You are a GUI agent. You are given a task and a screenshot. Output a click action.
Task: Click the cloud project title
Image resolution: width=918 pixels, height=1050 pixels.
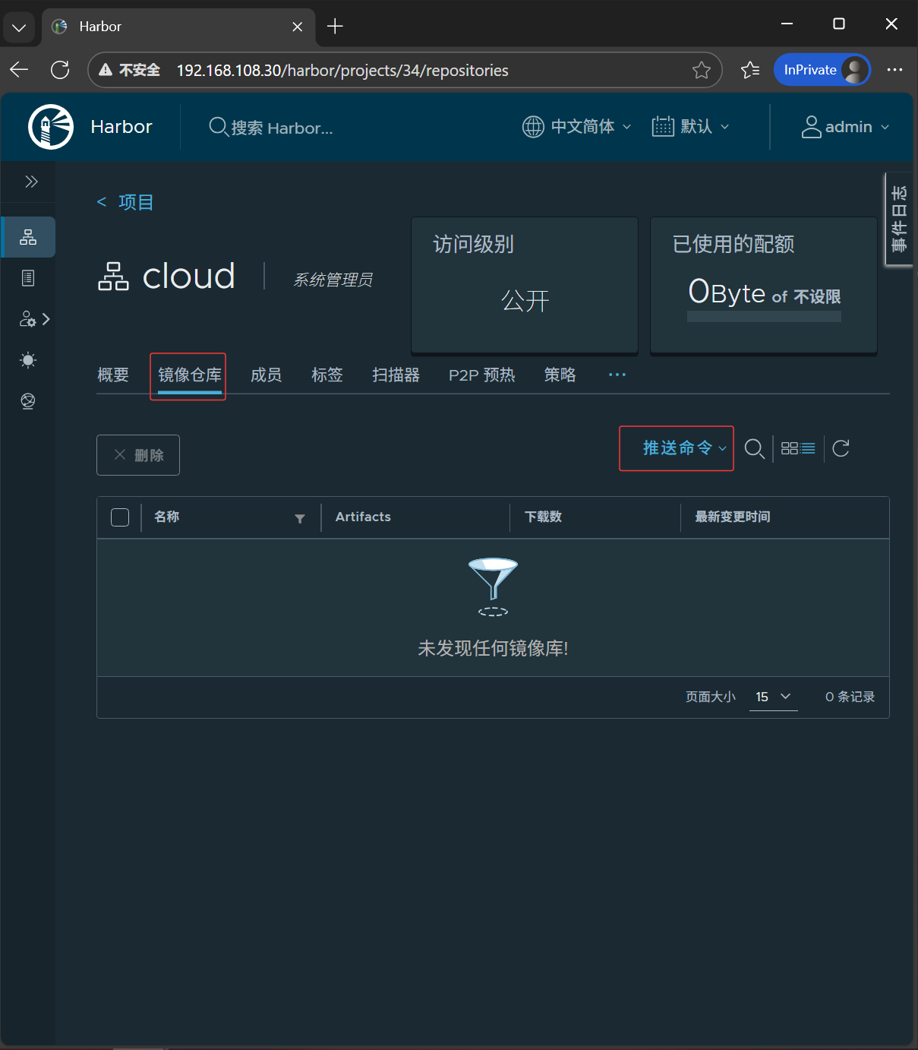click(x=189, y=276)
